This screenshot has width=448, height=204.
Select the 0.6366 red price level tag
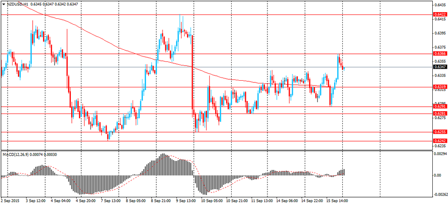coord(440,53)
